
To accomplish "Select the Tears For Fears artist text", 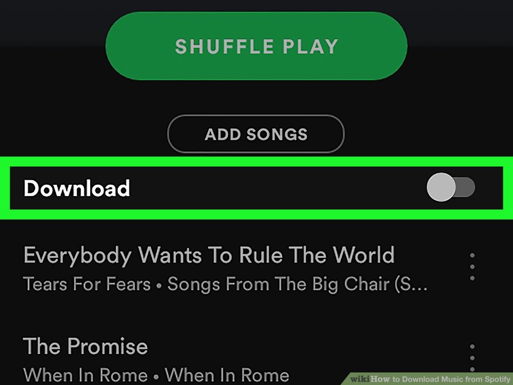I will point(87,283).
